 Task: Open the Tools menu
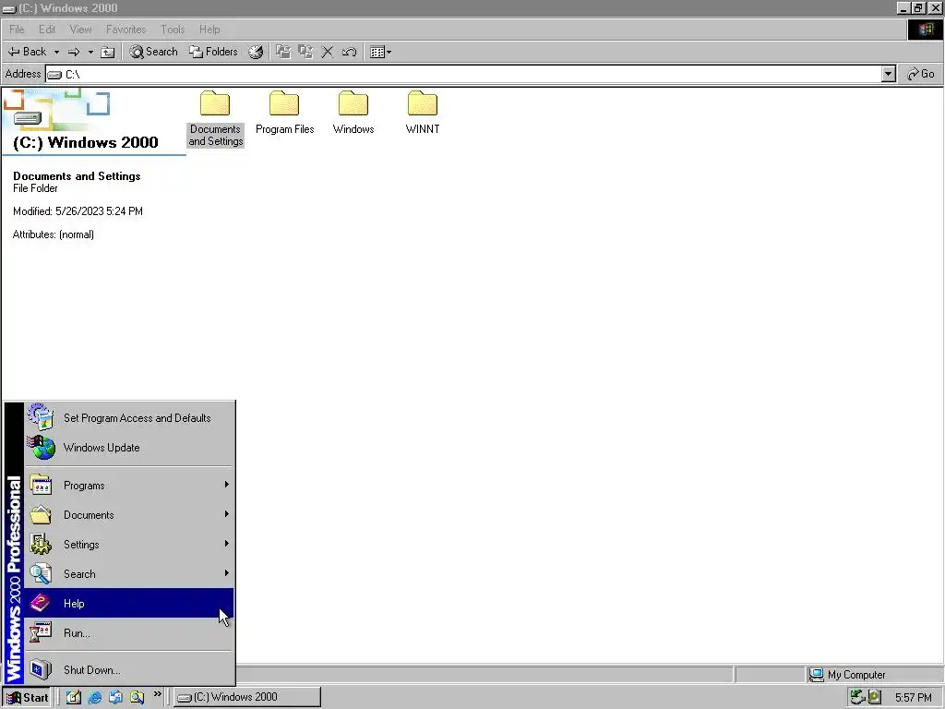click(173, 29)
